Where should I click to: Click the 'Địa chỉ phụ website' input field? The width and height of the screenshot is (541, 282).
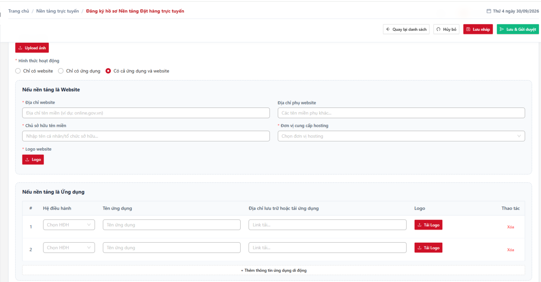pyautogui.click(x=401, y=113)
